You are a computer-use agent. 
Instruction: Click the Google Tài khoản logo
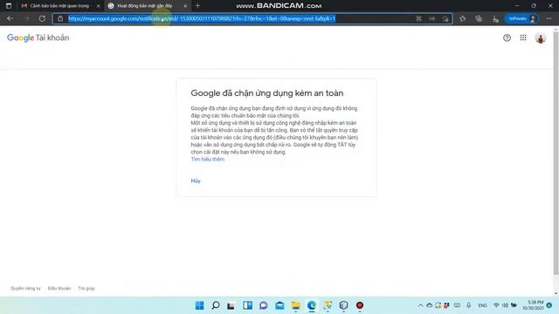point(38,38)
